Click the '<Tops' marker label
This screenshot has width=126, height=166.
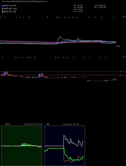[124, 17]
